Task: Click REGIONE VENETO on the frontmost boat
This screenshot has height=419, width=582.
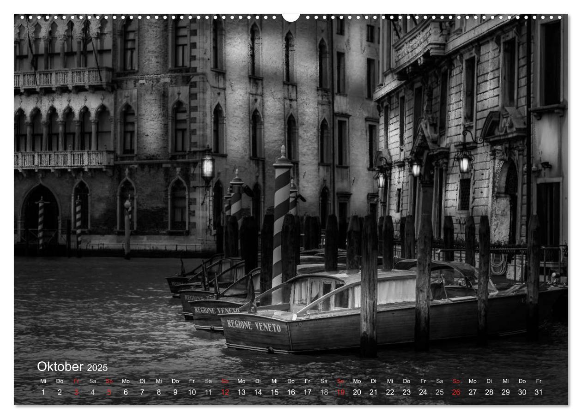Action: pos(254,326)
